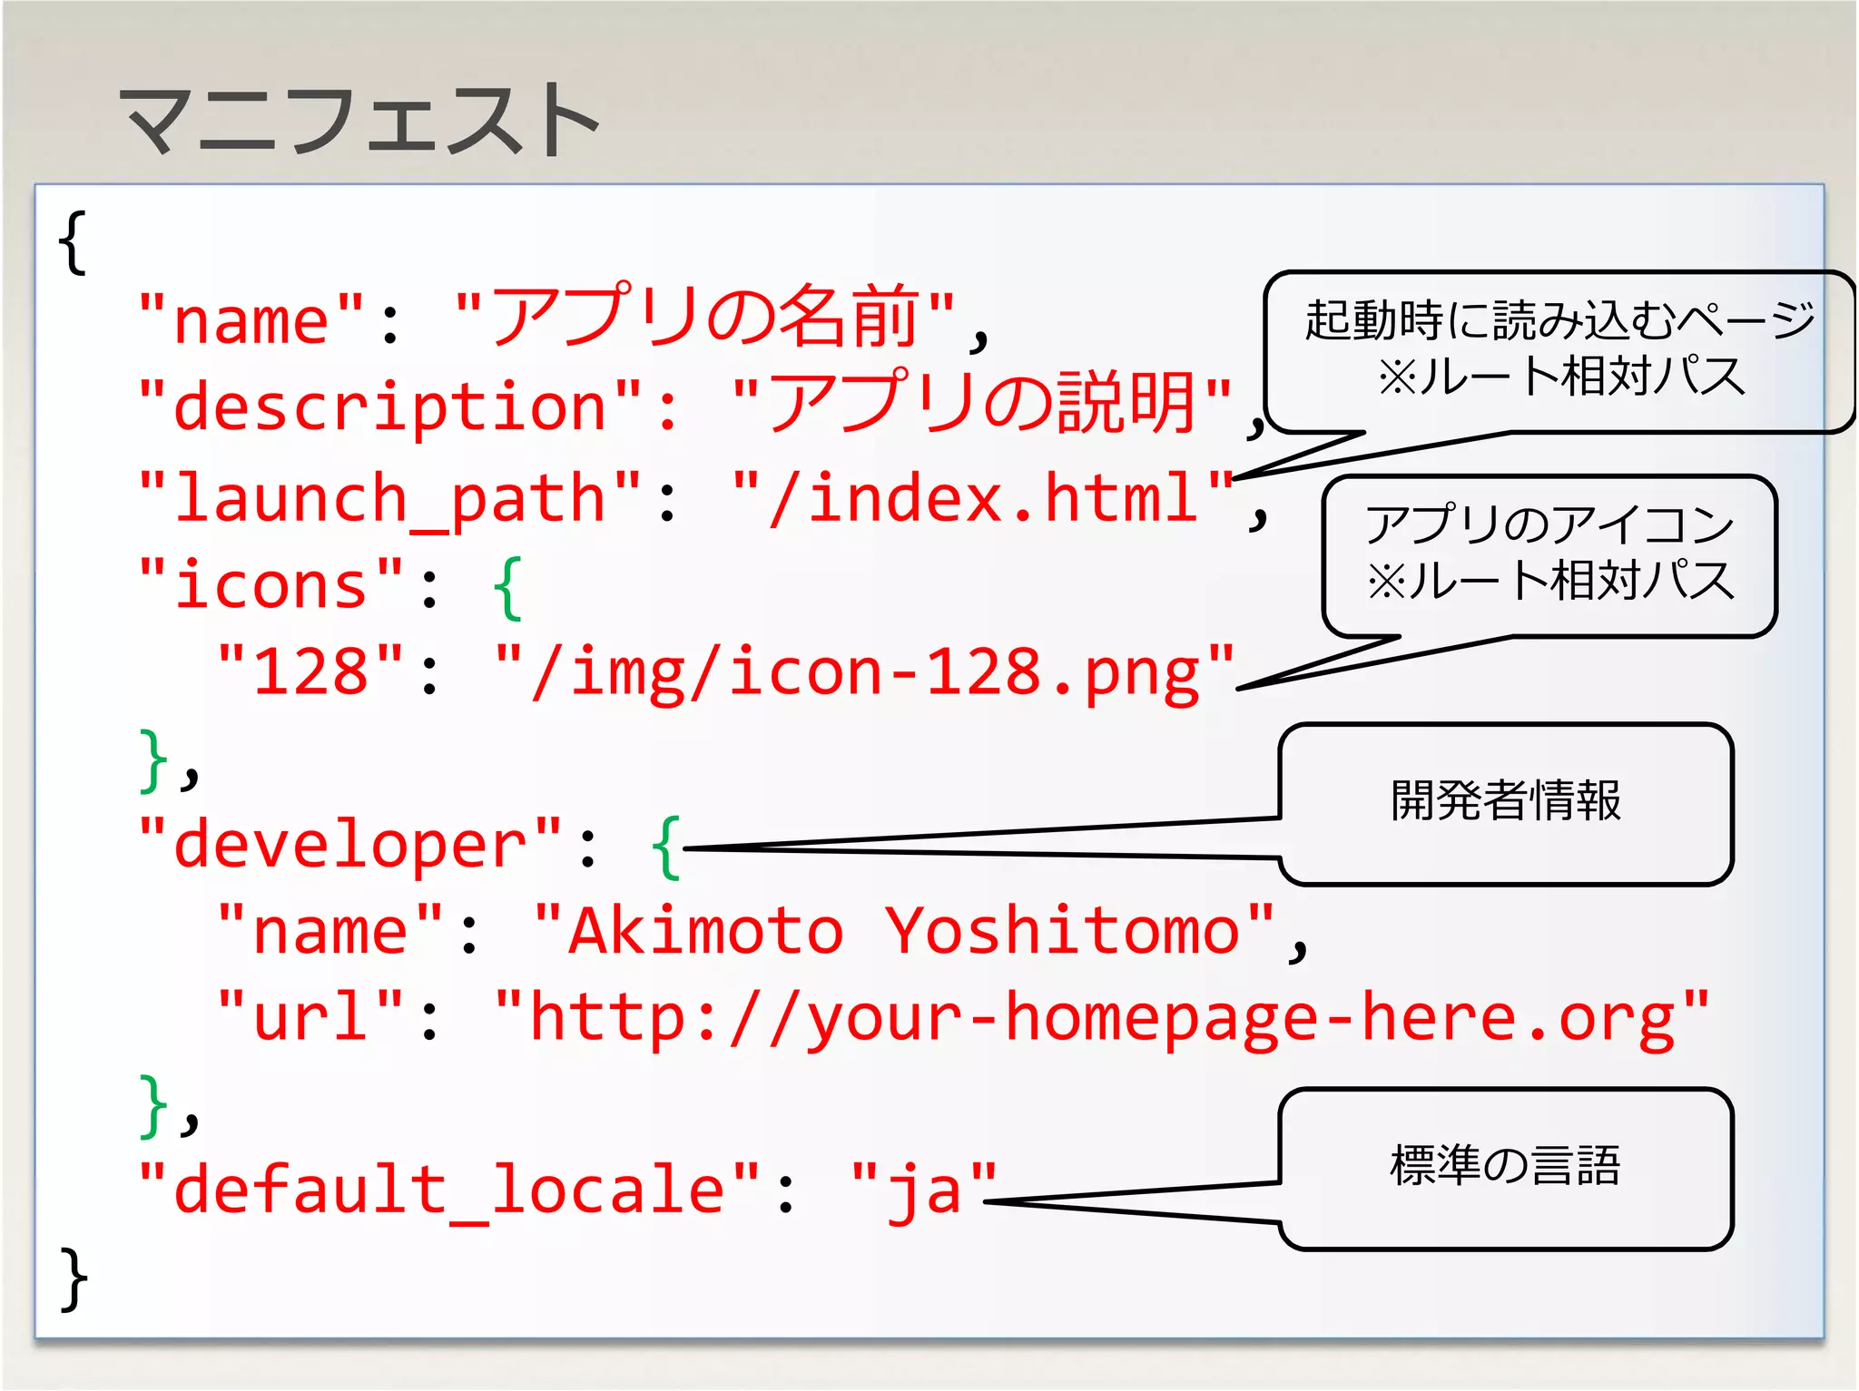Select the "/img/icon-128.png" path string

pos(864,673)
